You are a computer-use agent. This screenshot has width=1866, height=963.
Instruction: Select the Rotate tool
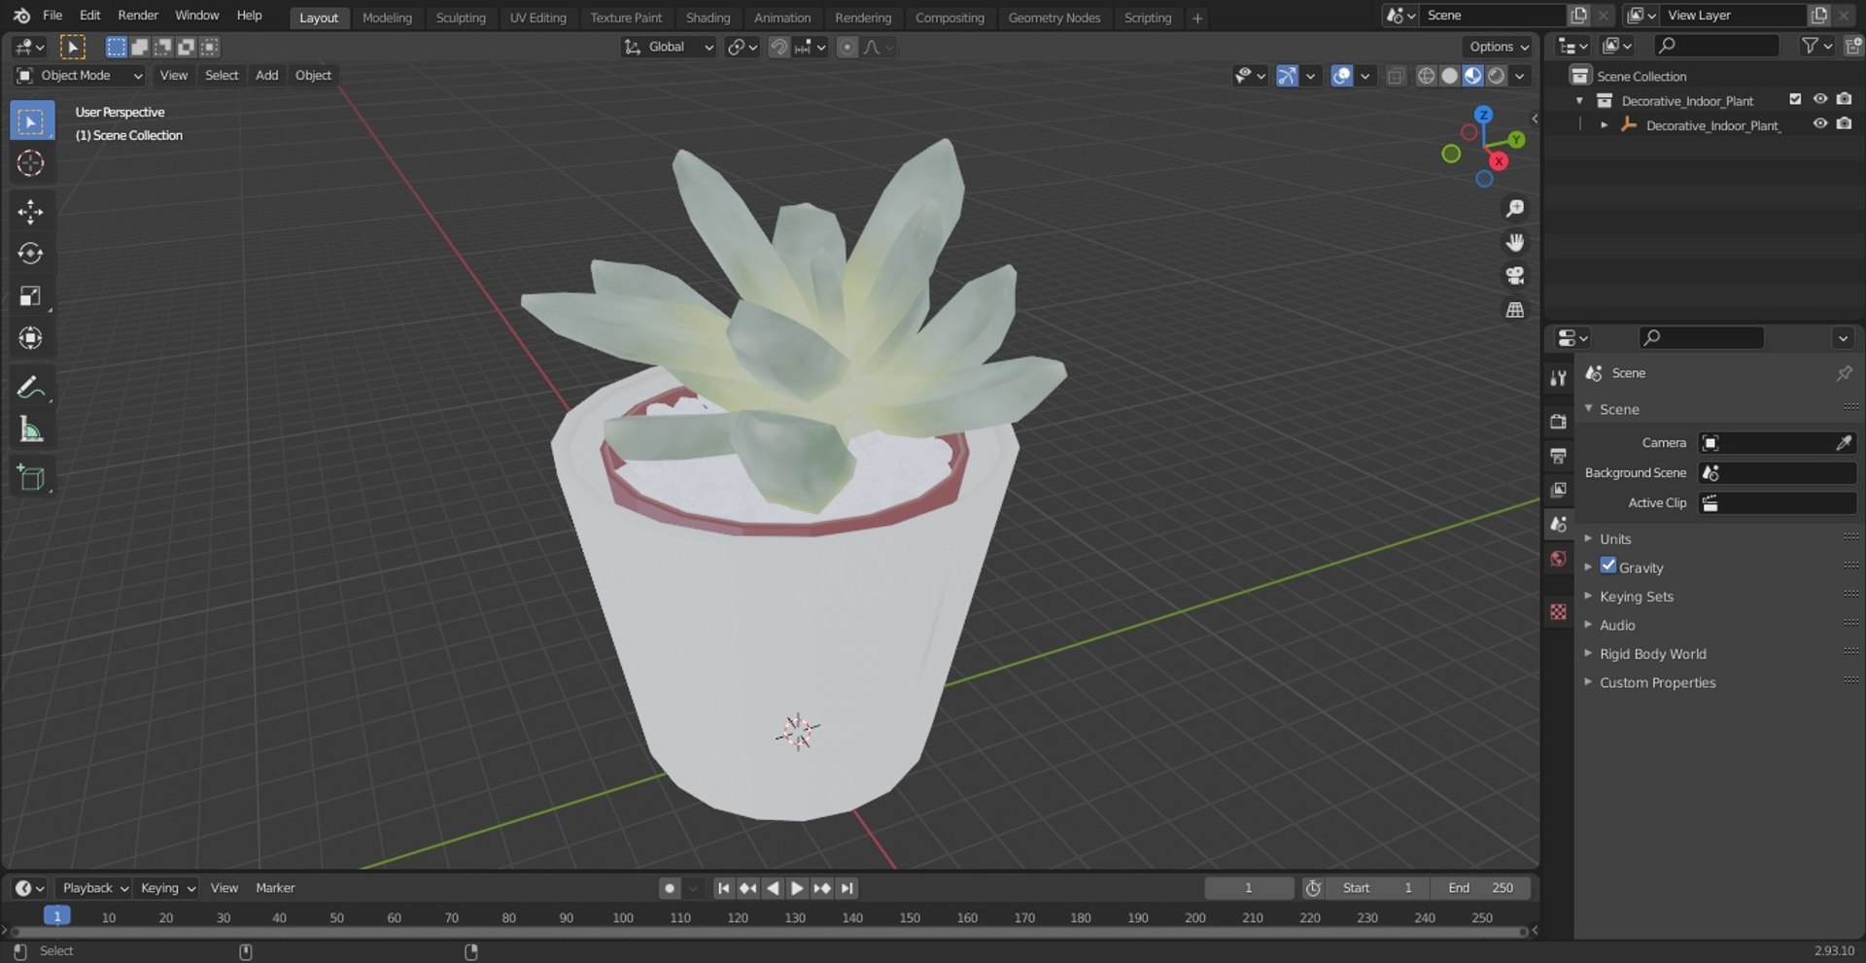pos(31,254)
